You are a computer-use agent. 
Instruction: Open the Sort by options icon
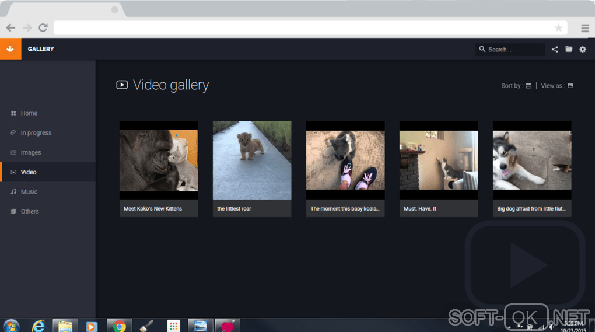(528, 86)
